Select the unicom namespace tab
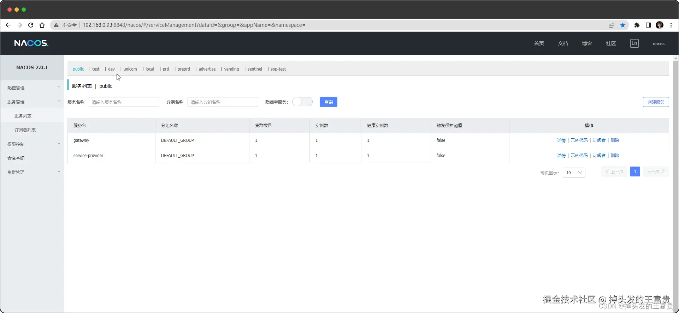679x313 pixels. (x=130, y=69)
